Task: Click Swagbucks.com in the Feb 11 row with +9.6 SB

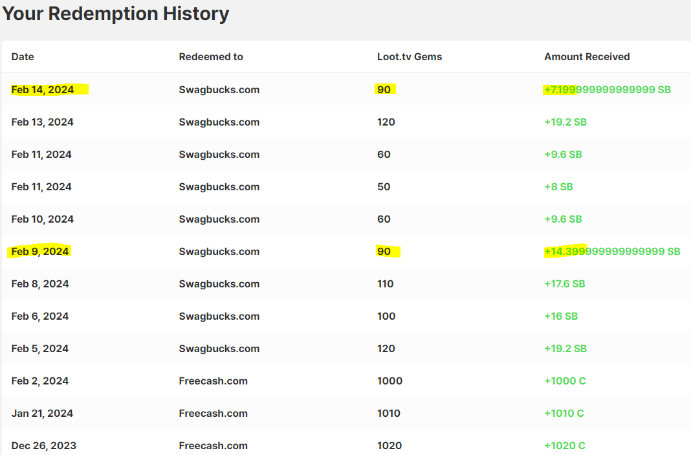Action: tap(219, 155)
